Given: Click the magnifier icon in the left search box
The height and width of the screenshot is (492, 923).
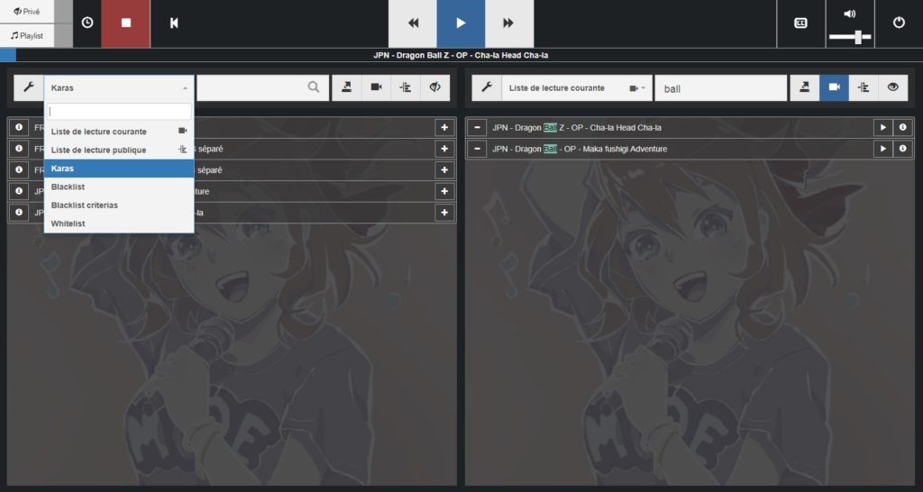Looking at the screenshot, I should coord(314,87).
